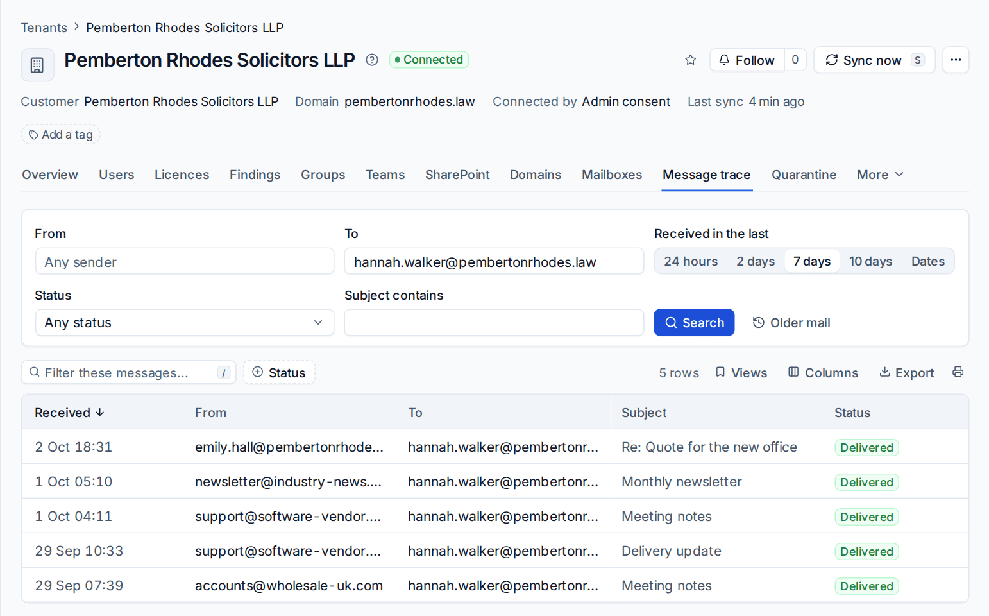Expand the Any status dropdown
Image resolution: width=989 pixels, height=616 pixels.
click(x=185, y=323)
